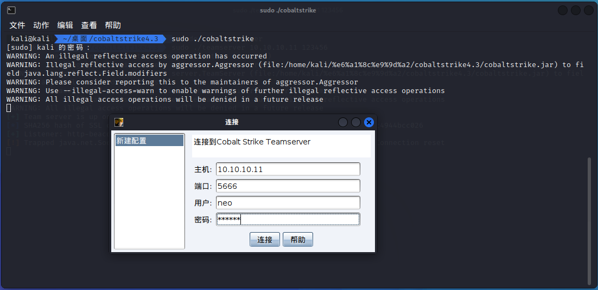This screenshot has width=598, height=290.
Task: Click the 'Use --illegal-access=warn' warning line
Action: [225, 90]
